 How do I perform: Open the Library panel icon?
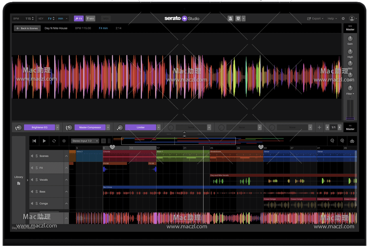pyautogui.click(x=19, y=183)
